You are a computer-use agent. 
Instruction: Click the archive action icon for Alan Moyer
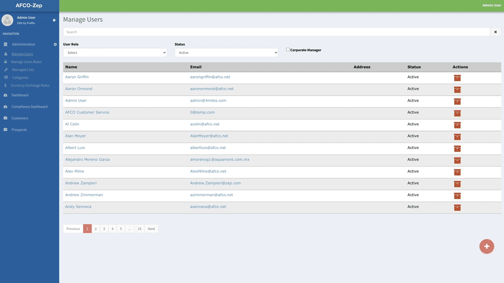(x=457, y=137)
